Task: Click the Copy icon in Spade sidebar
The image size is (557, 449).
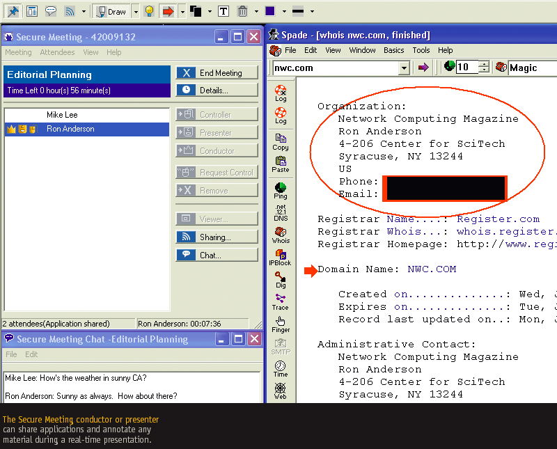Action: (x=281, y=142)
